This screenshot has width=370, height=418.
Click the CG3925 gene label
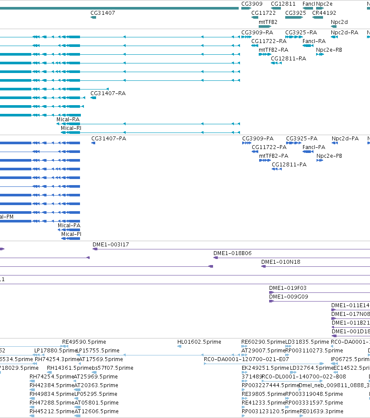(x=296, y=13)
